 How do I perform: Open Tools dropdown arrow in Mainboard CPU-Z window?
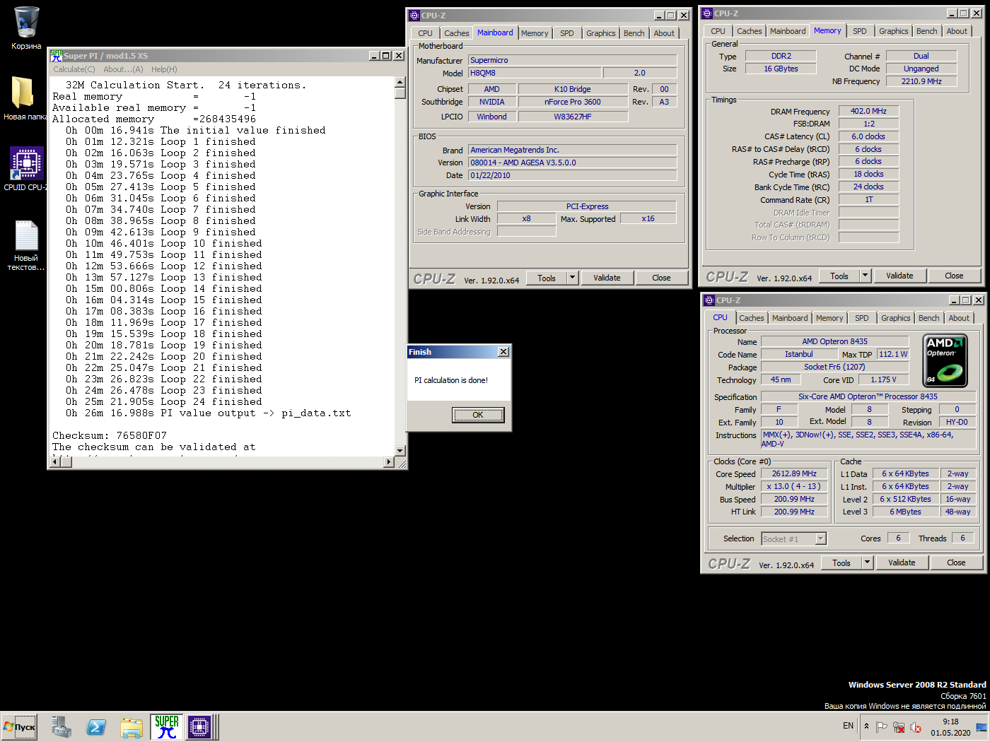(573, 278)
